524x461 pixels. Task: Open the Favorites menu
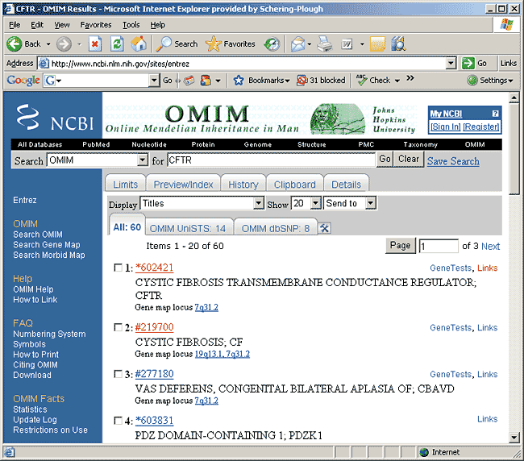coord(96,25)
